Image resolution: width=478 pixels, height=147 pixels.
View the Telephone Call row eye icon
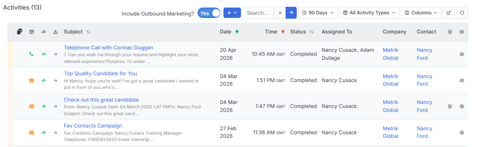click(x=462, y=54)
